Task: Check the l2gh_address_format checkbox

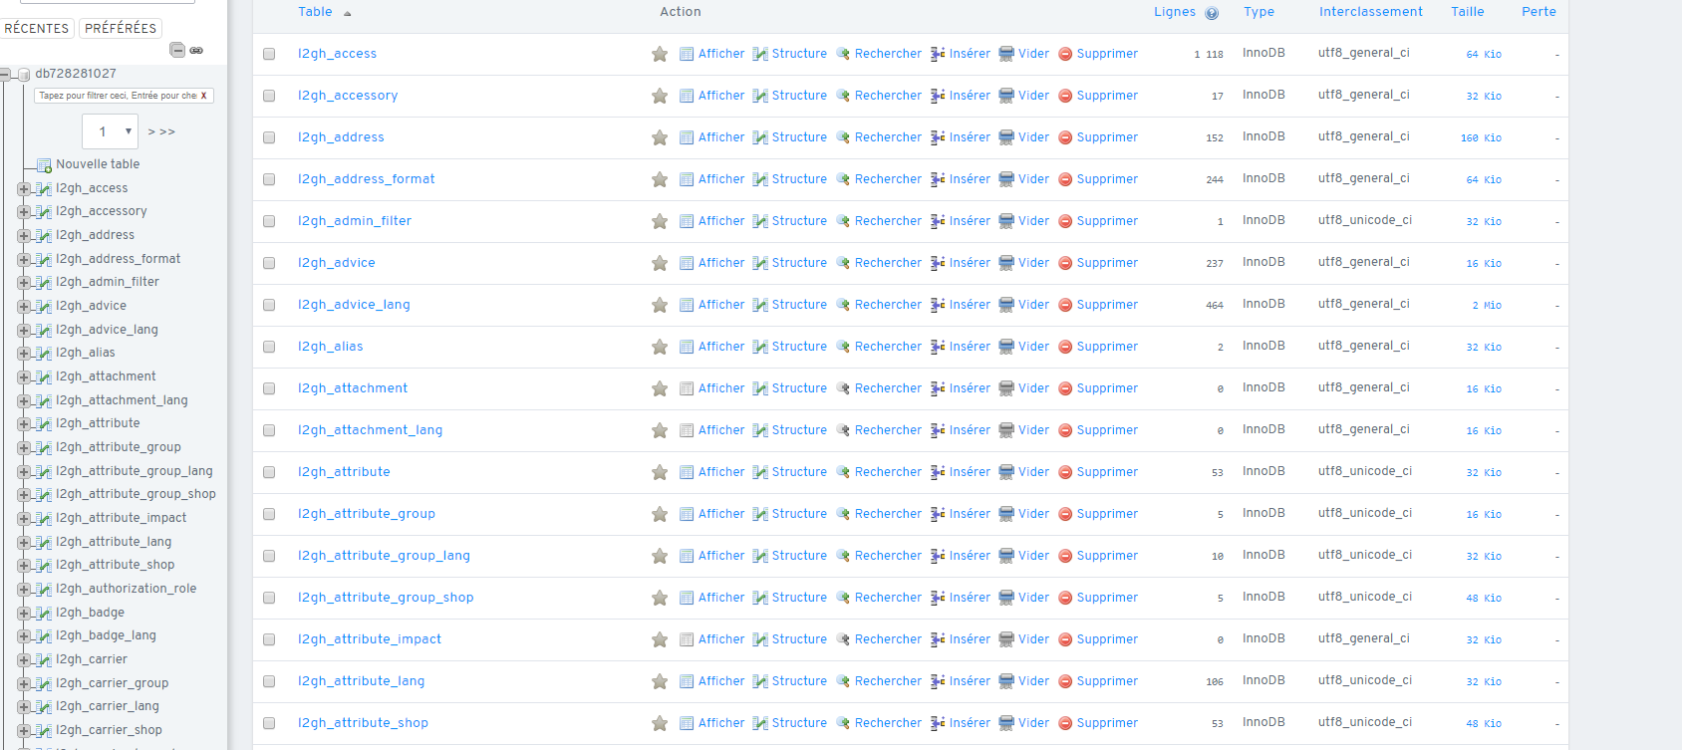Action: pos(269,179)
